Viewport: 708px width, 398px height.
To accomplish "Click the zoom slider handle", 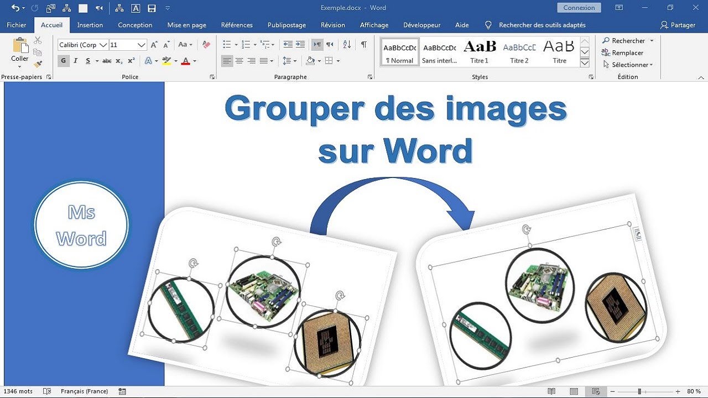I will point(639,391).
